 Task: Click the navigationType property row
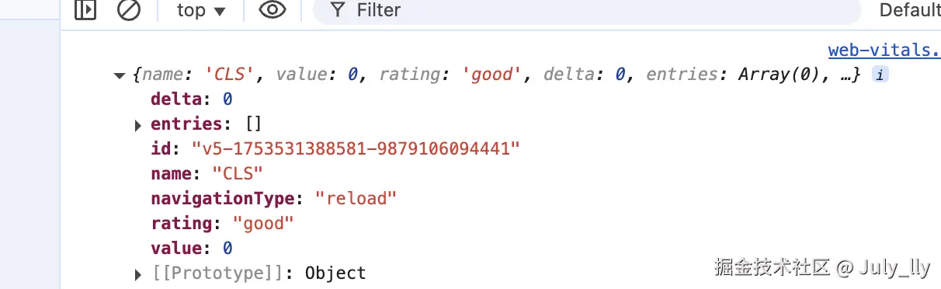coord(273,198)
